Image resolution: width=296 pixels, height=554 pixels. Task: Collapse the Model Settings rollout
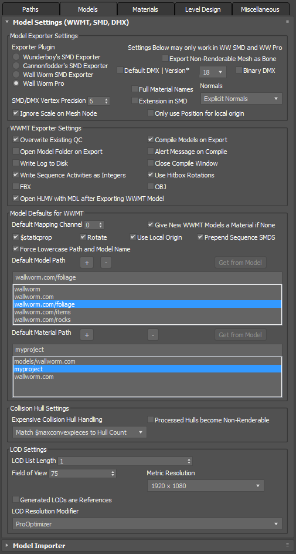(6, 22)
